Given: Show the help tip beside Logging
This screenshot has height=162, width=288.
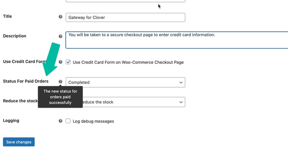Looking at the screenshot, I should [60, 121].
